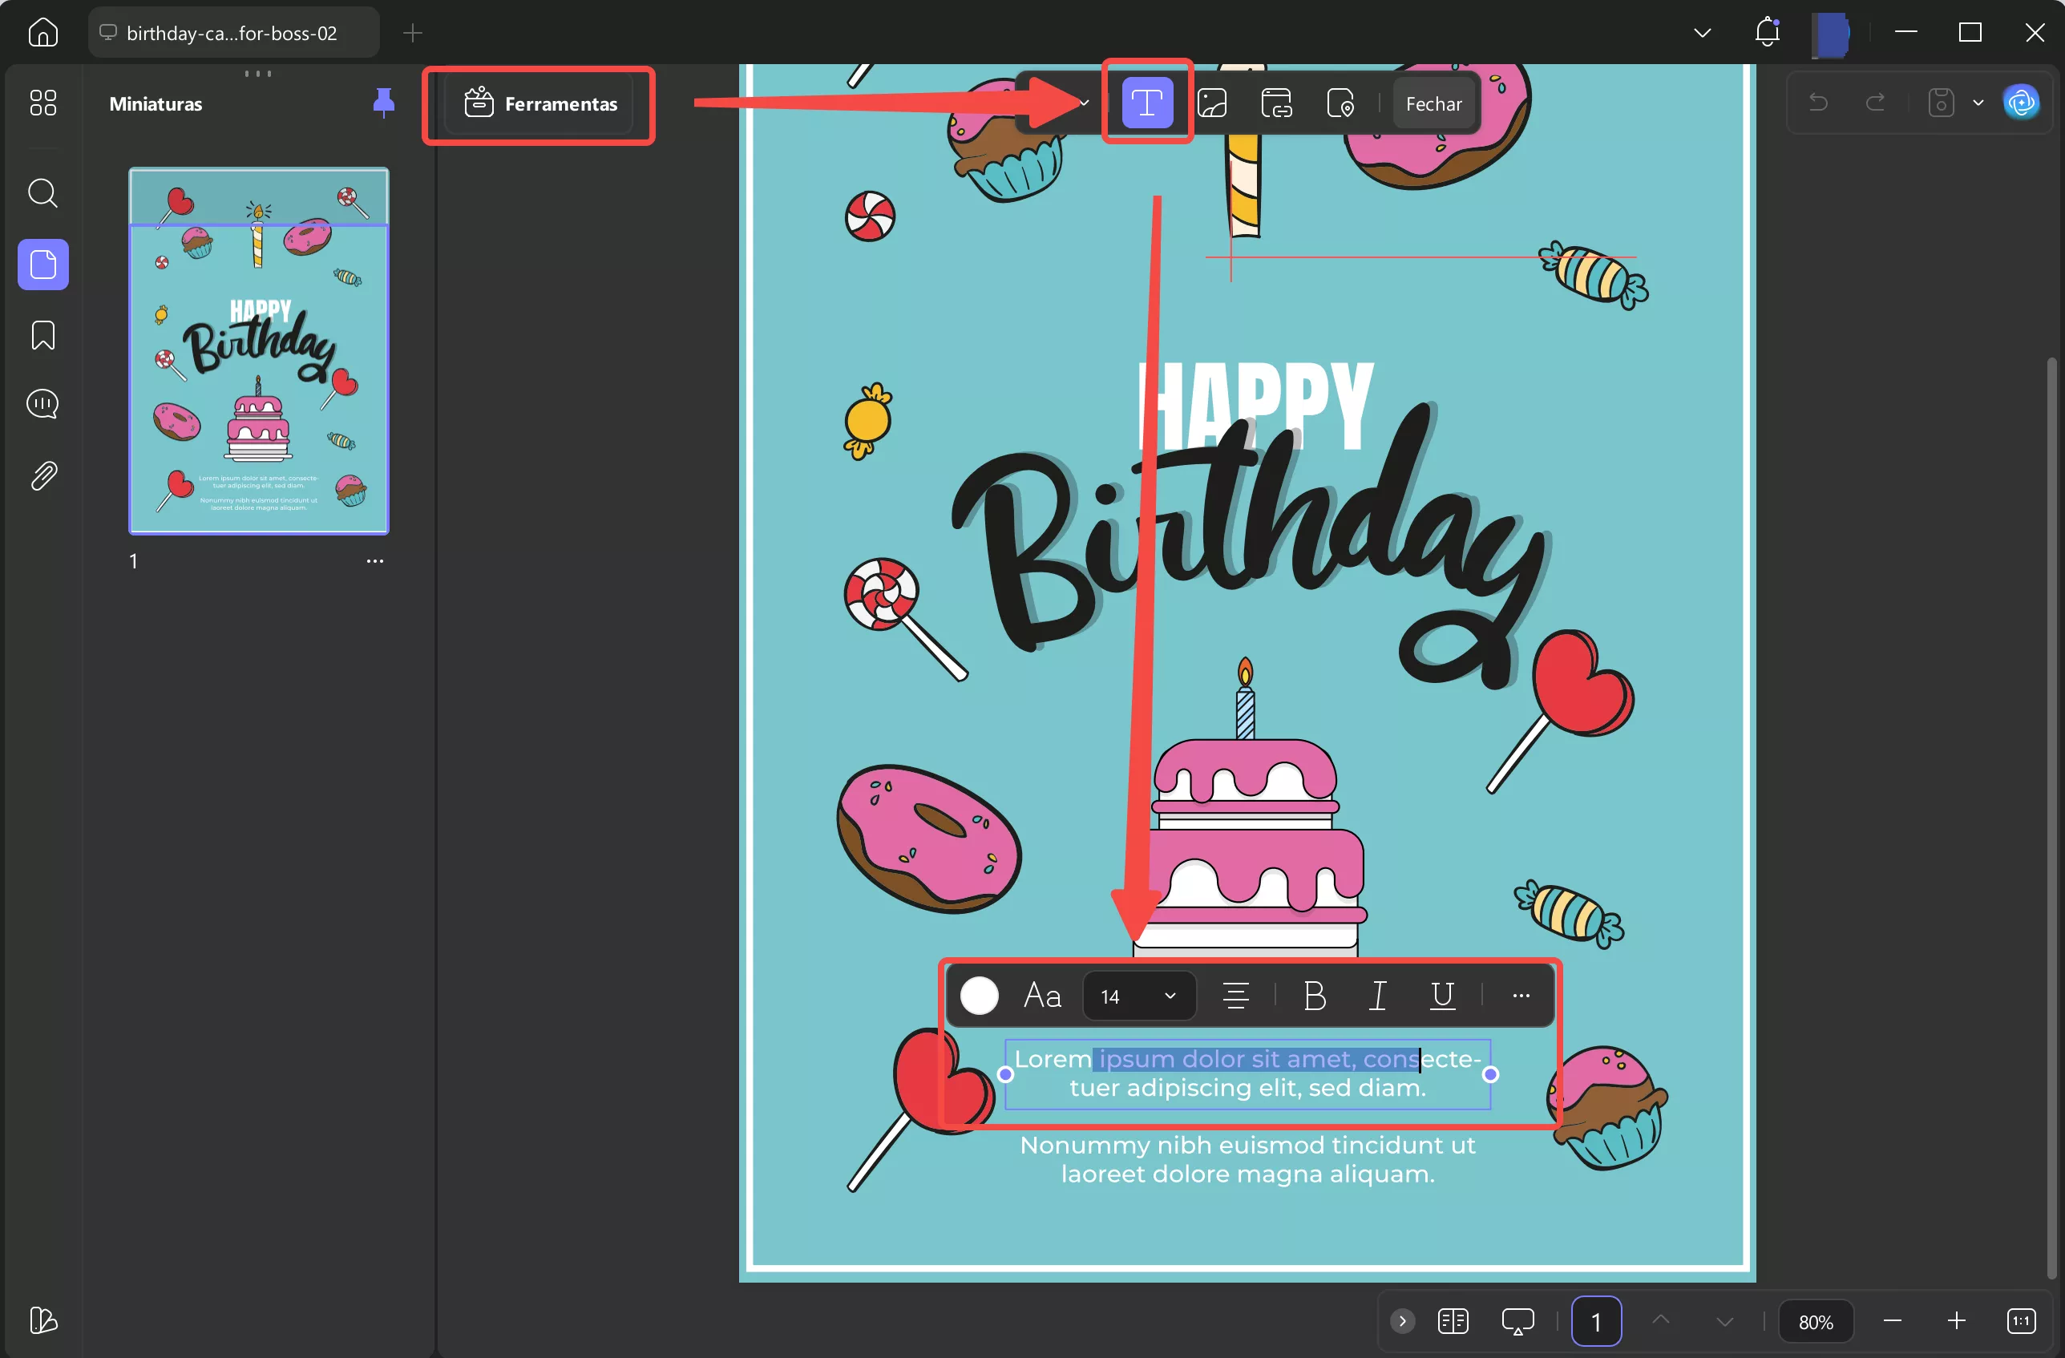This screenshot has height=1358, width=2065.
Task: Click the Fechar button
Action: [1433, 104]
